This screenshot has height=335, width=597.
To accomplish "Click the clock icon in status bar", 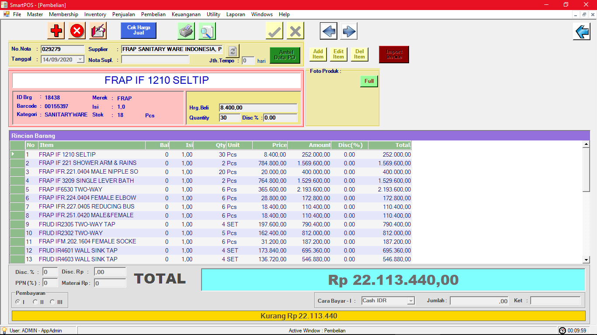I will [x=562, y=331].
